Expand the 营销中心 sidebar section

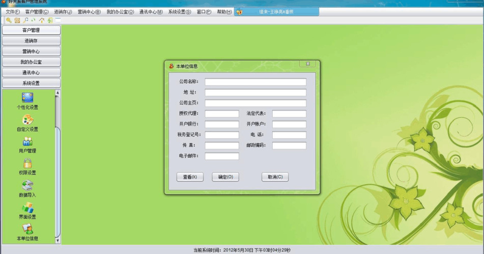tap(31, 51)
